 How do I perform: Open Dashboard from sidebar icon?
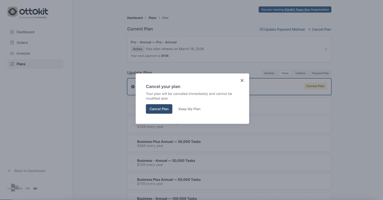(x=12, y=32)
